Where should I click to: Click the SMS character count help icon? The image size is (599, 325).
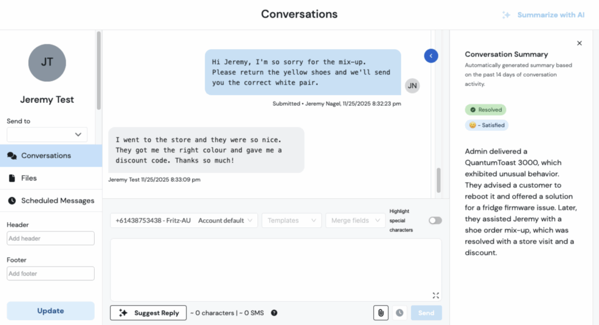pos(274,313)
